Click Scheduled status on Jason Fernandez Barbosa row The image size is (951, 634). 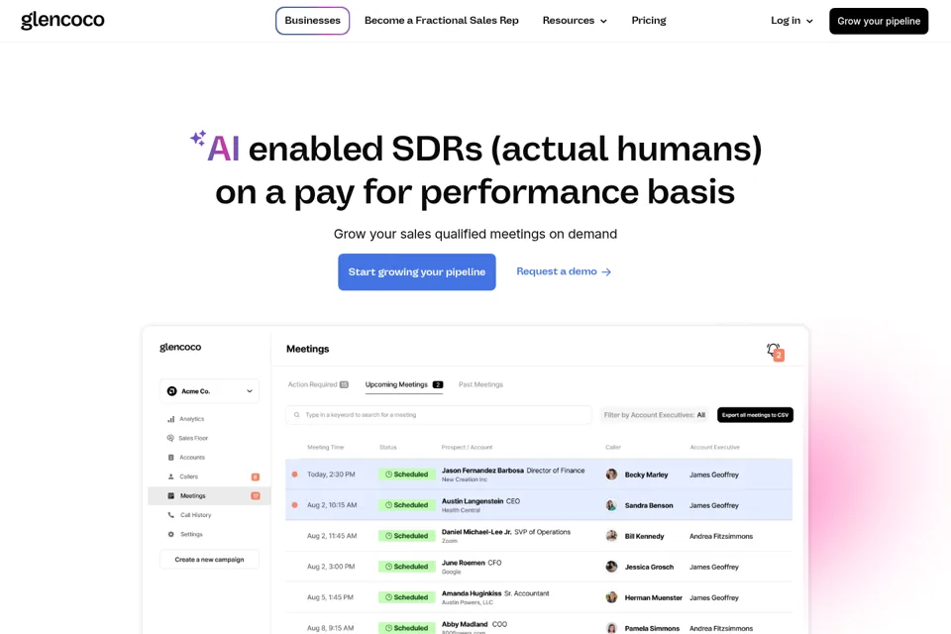click(x=407, y=475)
